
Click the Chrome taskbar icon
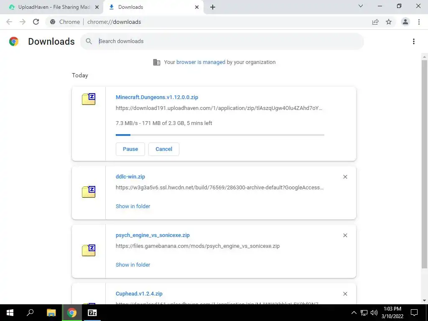72,313
